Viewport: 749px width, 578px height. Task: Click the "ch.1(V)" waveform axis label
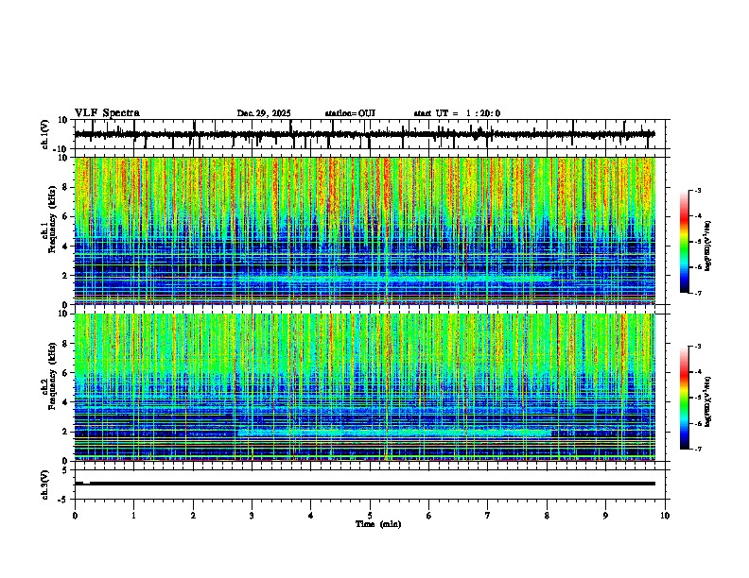coord(45,134)
